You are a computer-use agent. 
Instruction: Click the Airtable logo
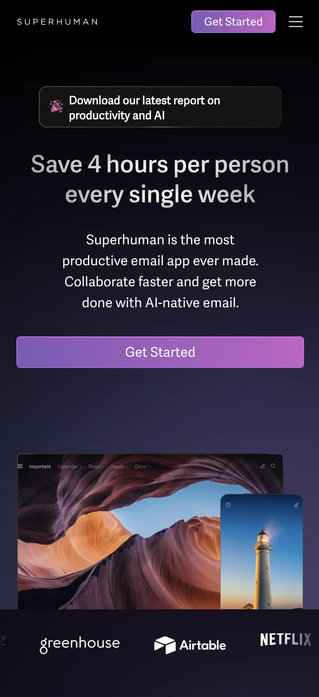coord(190,645)
